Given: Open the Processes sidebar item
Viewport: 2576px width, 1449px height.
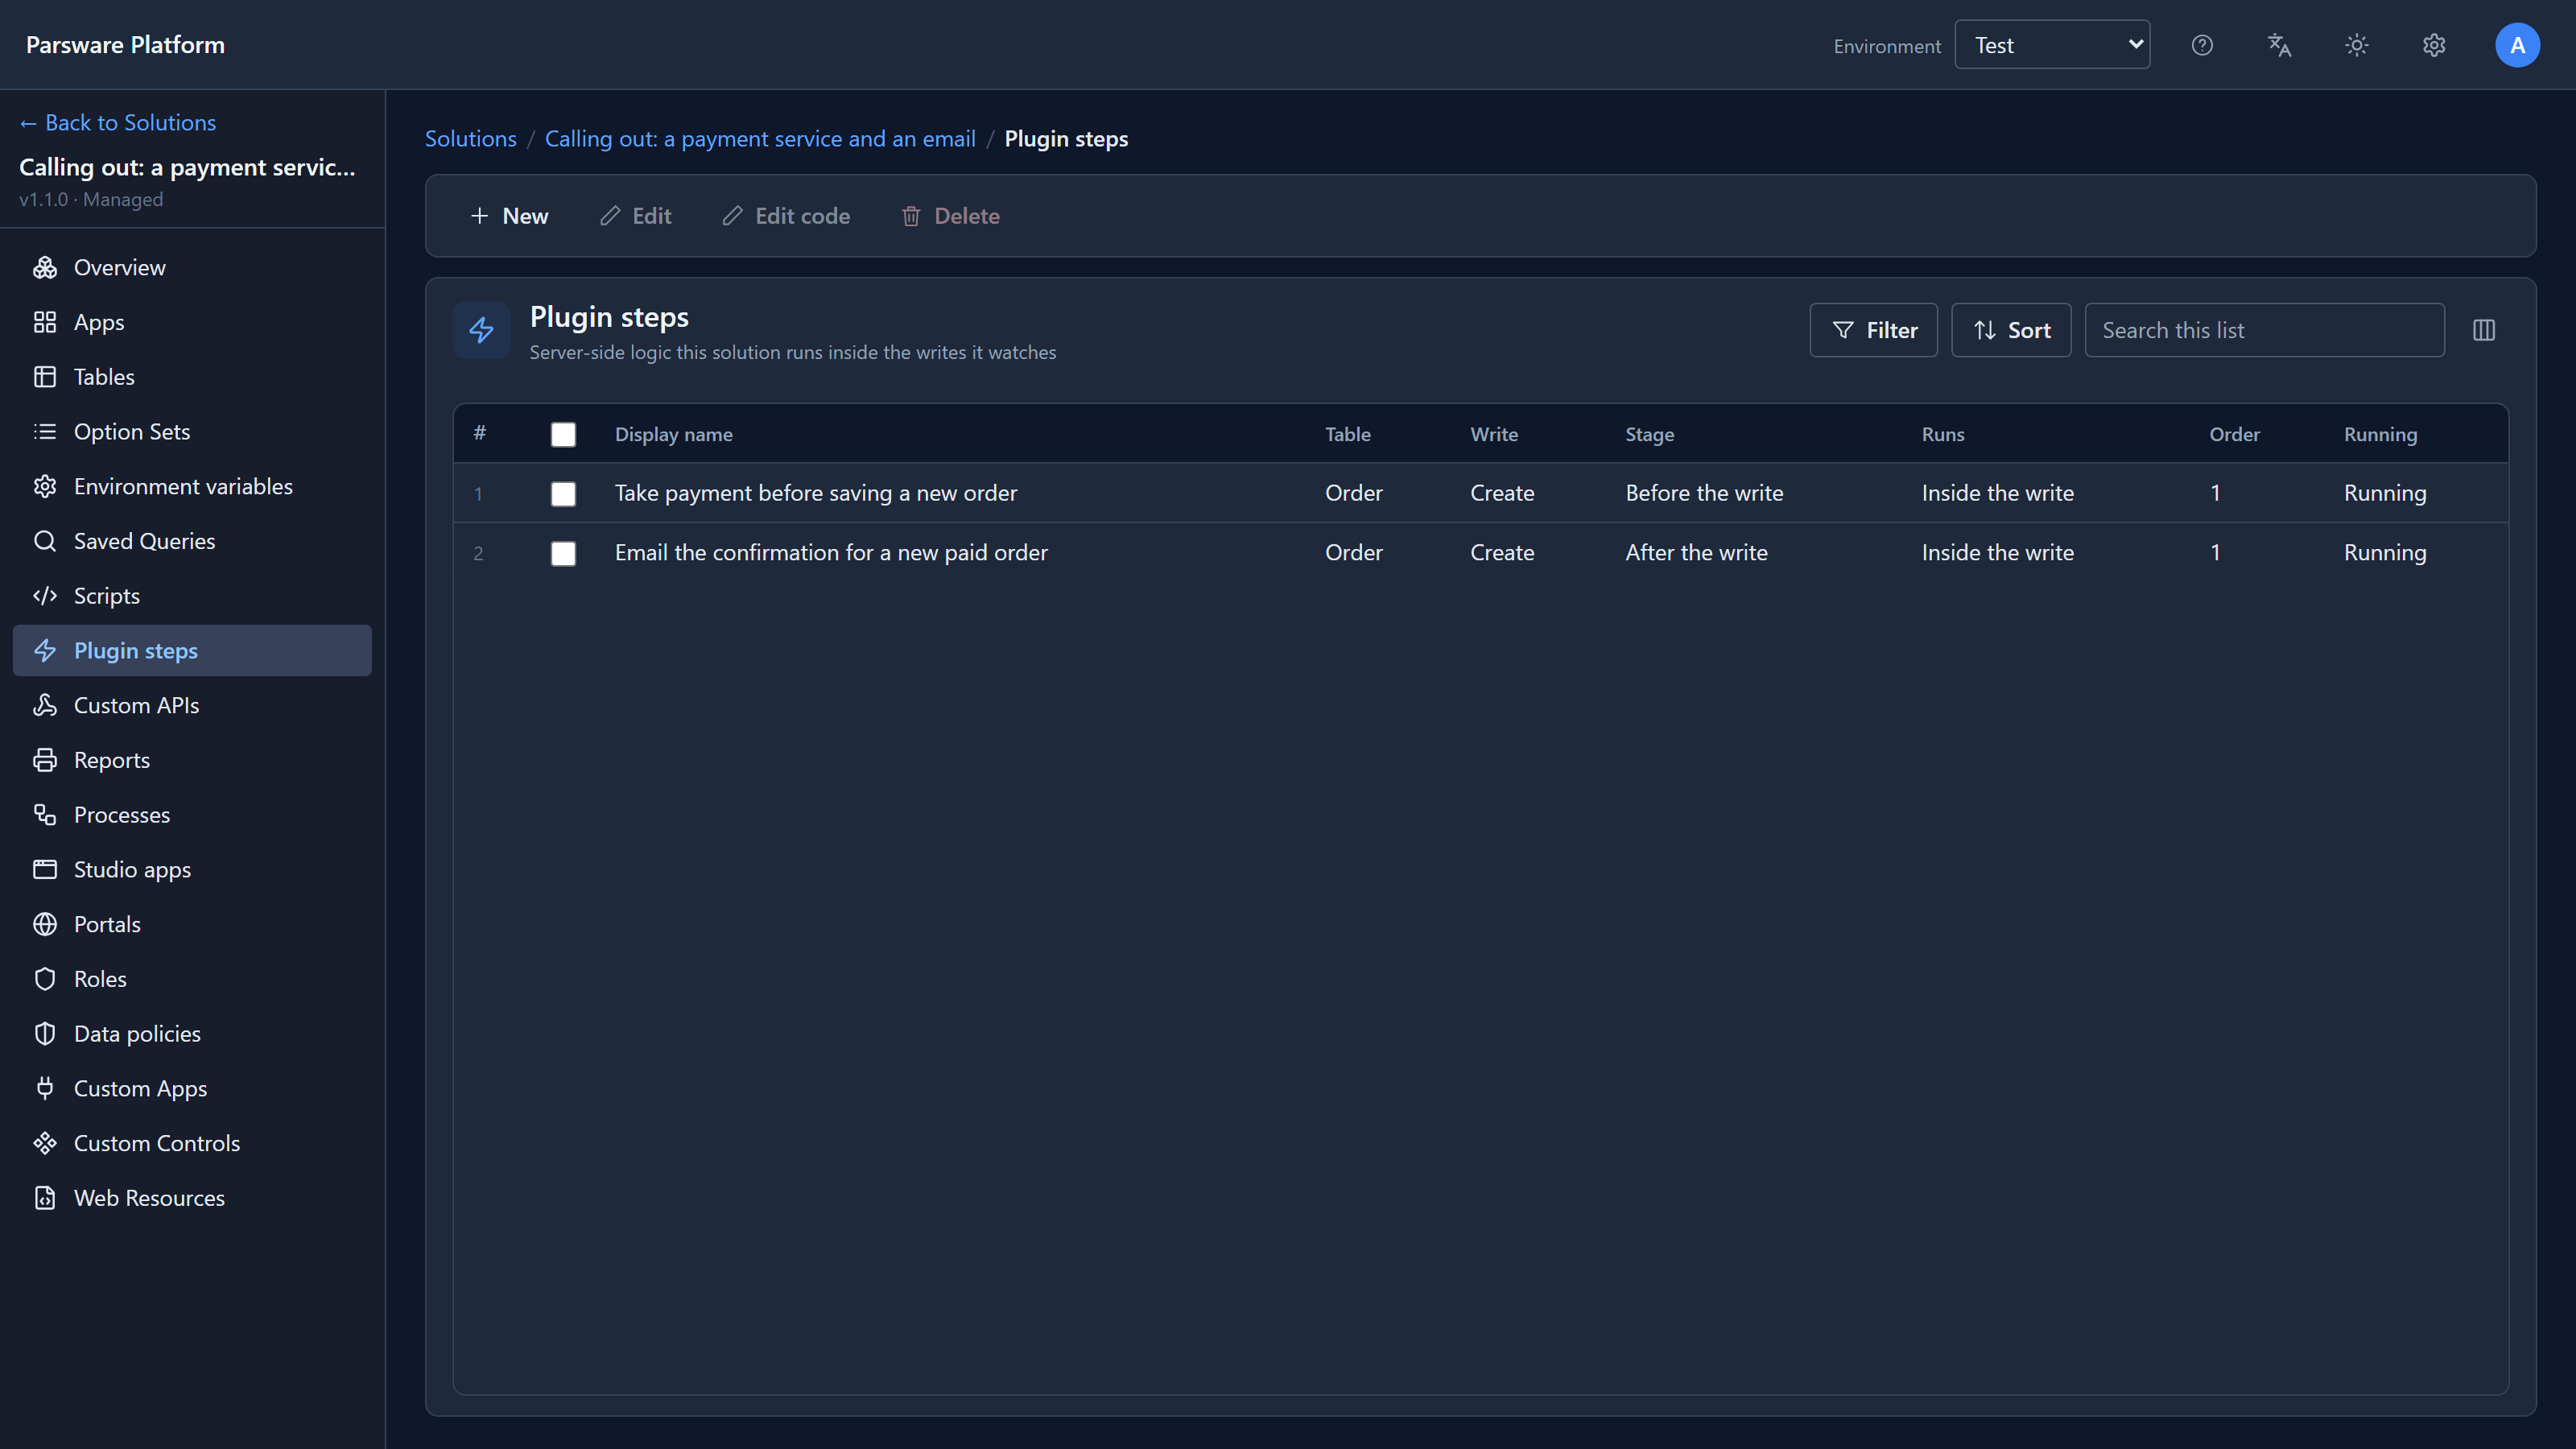Looking at the screenshot, I should [x=192, y=815].
